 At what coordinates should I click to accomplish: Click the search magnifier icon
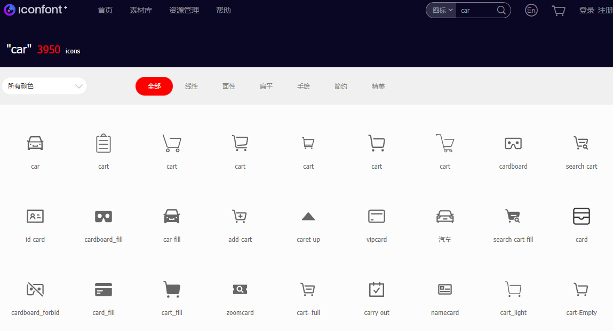pyautogui.click(x=501, y=10)
